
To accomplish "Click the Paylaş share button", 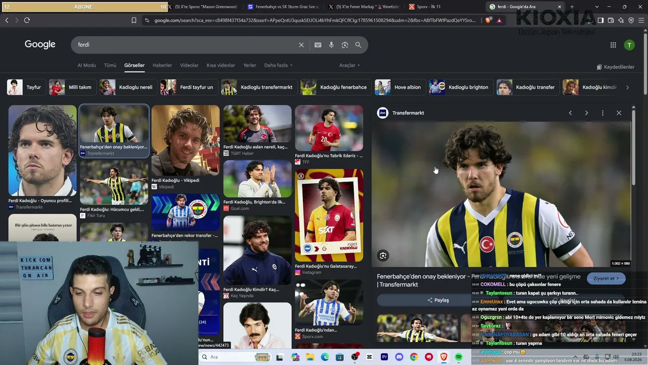I will coord(438,300).
